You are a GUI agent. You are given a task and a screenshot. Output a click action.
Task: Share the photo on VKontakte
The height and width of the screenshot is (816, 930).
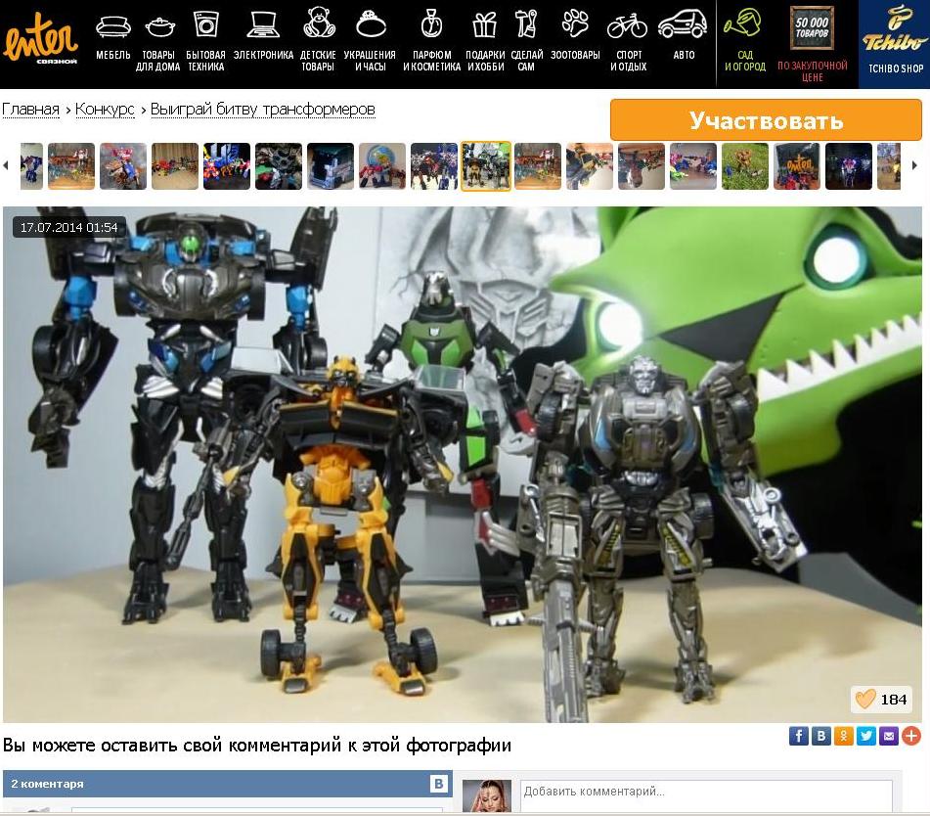(820, 736)
